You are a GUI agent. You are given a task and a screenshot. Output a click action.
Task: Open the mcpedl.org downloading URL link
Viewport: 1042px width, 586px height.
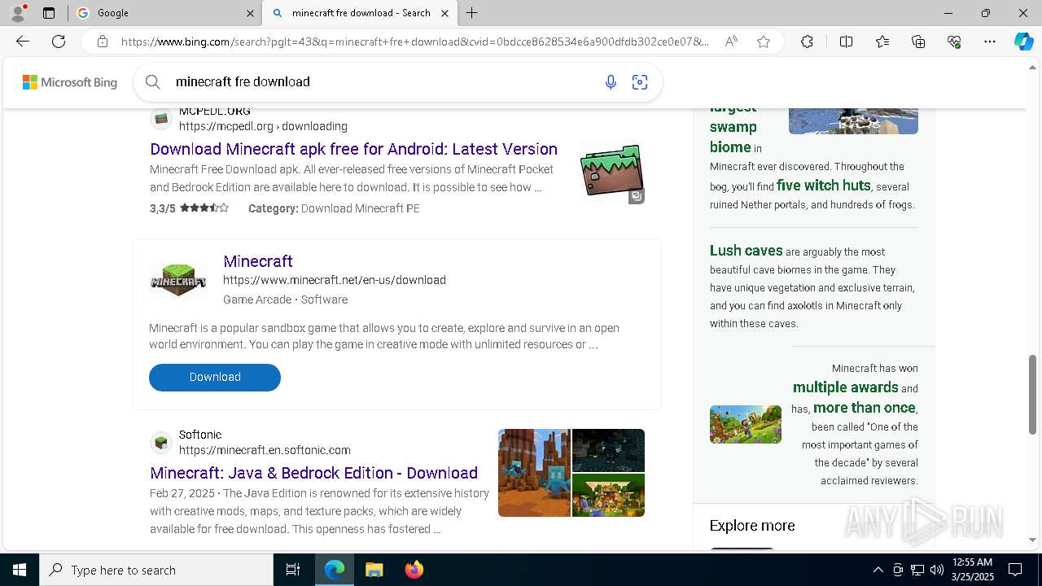[263, 126]
